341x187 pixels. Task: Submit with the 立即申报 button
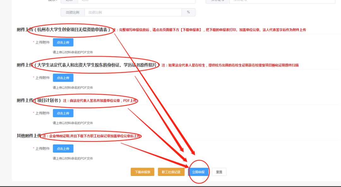(198, 172)
